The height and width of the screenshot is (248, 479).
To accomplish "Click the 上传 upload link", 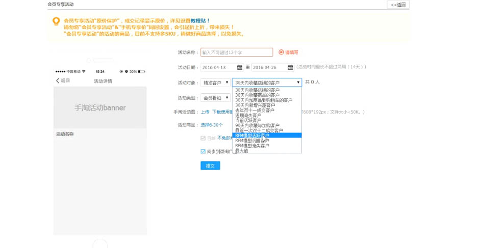I will [x=205, y=112].
